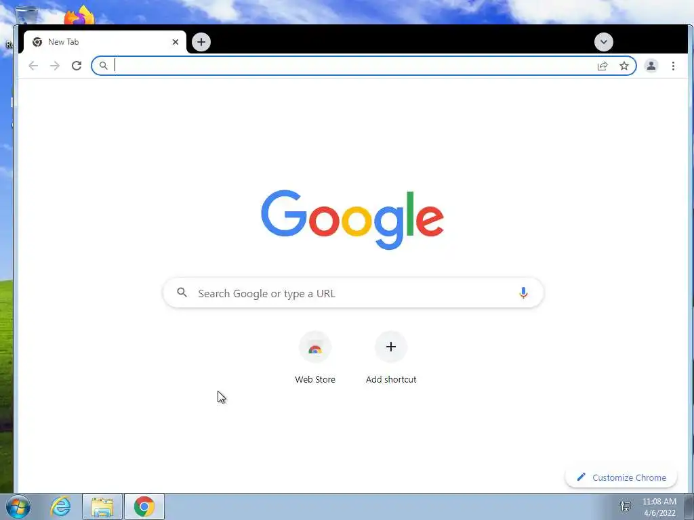
Task: Click the Chrome taskbar button
Action: pyautogui.click(x=144, y=506)
